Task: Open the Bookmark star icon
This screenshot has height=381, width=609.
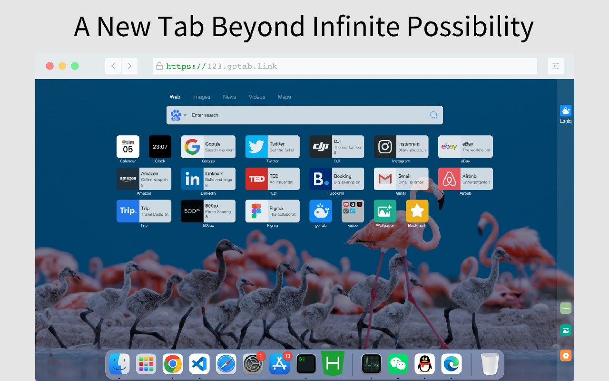Action: click(417, 211)
